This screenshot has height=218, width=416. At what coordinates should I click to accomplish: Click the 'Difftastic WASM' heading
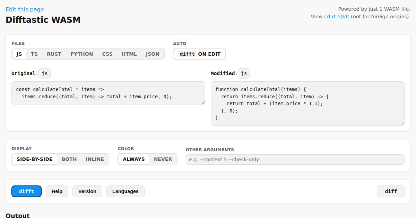[43, 20]
